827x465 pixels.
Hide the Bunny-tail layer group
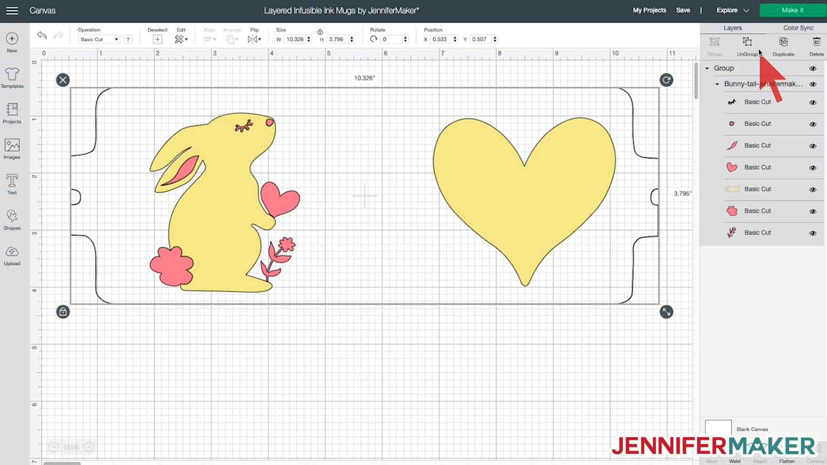[x=813, y=84]
